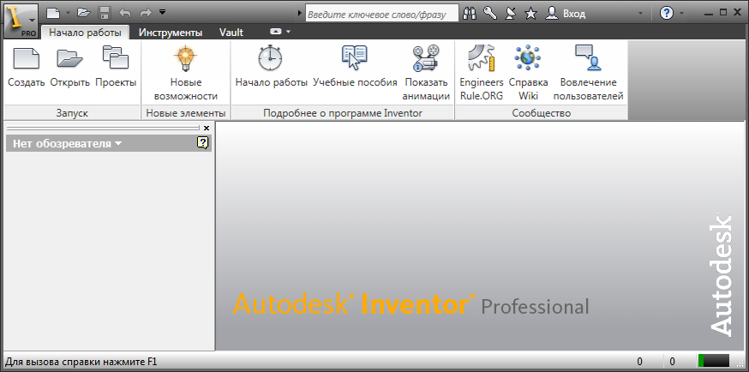This screenshot has height=372, width=749.
Task: Click the browser panel grip title bar
Action: pos(103,128)
